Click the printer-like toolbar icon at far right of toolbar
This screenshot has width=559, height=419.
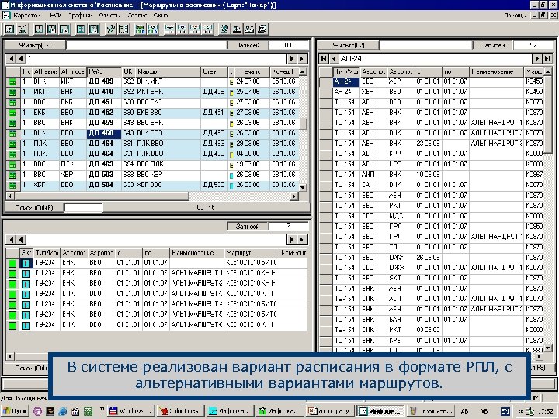262,29
